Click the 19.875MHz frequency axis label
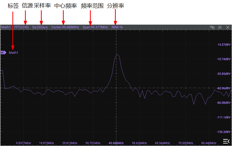Image resolution: width=232 pixels, height=146 pixels. click(x=46, y=143)
